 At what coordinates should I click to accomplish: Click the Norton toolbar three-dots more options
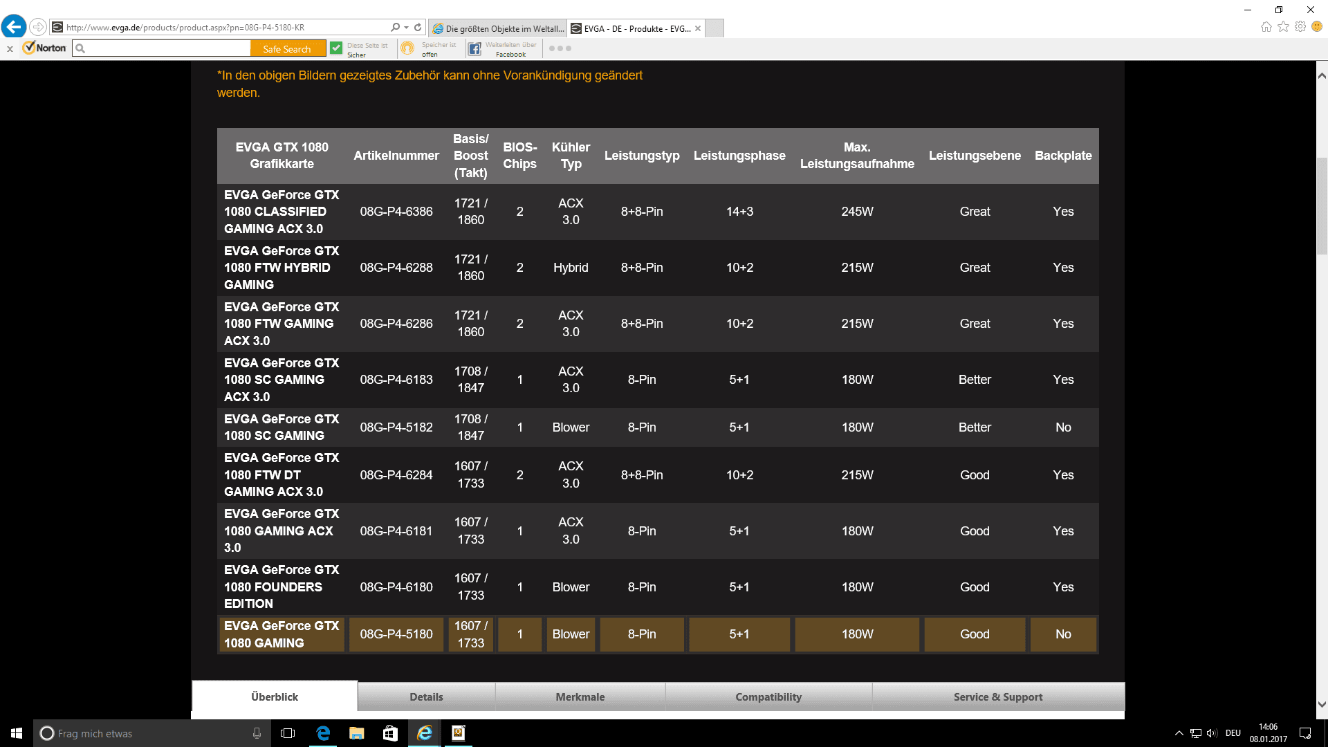coord(560,48)
